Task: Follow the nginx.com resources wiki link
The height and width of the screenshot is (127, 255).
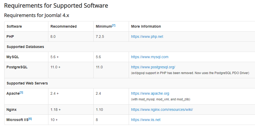Action: pyautogui.click(x=162, y=110)
